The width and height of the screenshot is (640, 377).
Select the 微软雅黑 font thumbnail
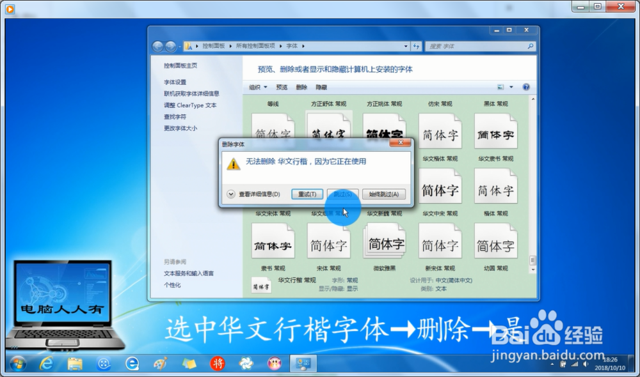pos(385,242)
